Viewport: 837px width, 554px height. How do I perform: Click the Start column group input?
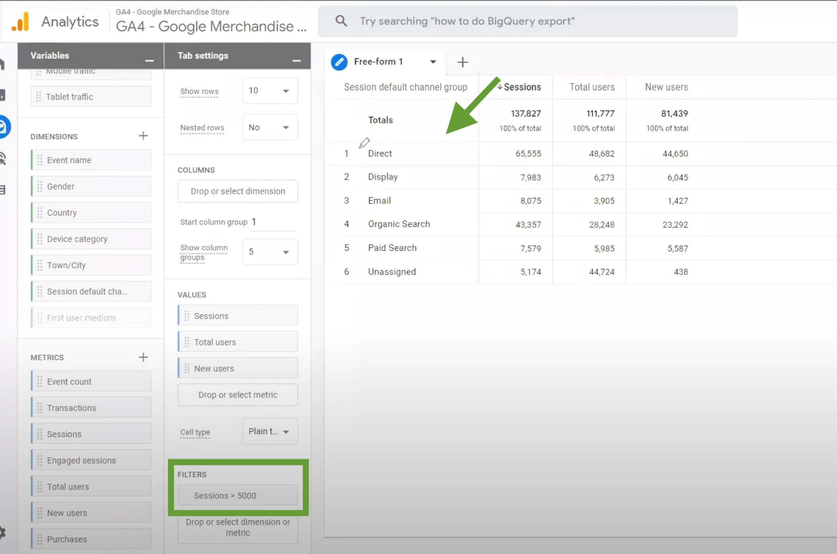point(273,222)
